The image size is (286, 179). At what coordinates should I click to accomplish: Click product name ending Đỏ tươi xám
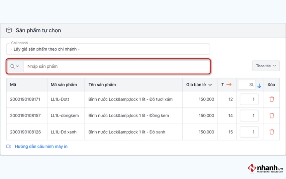pyautogui.click(x=130, y=99)
